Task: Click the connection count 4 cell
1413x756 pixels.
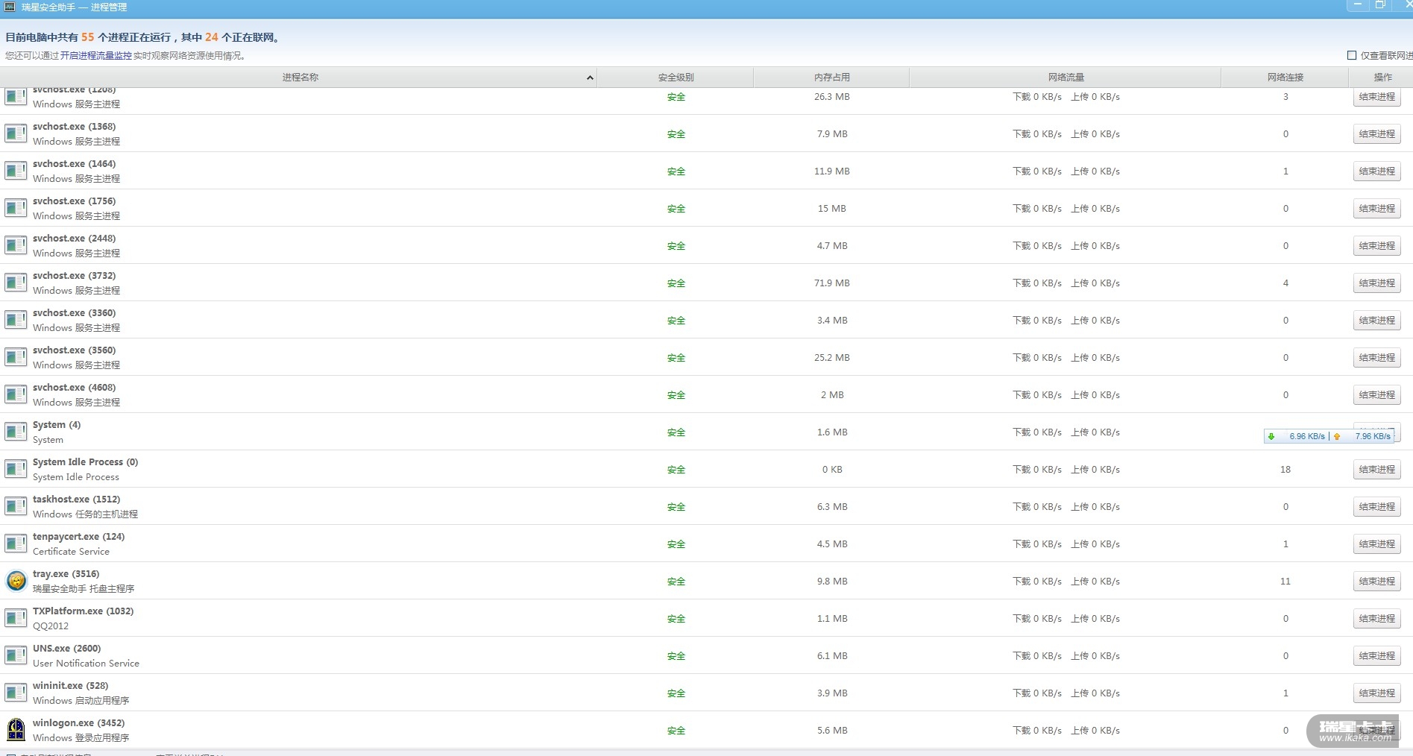Action: [1285, 283]
